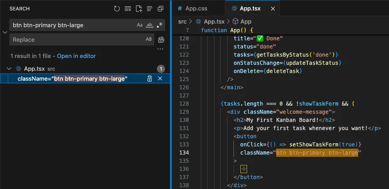Collapse the Replace field chevron
Image resolution: width=389 pixels, height=189 pixels.
[5, 32]
